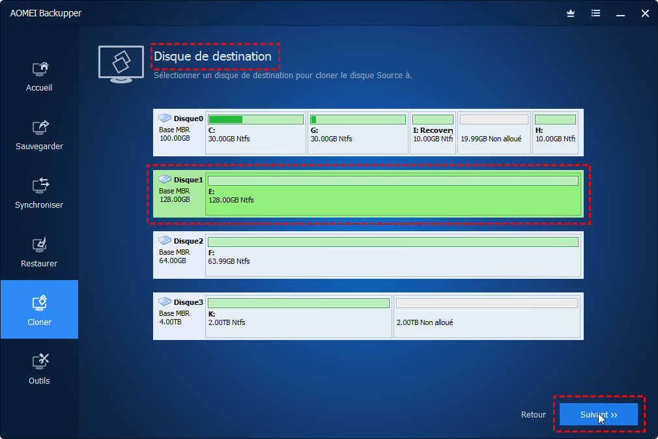
Task: Close the AOMEI Backupper window
Action: click(x=645, y=14)
